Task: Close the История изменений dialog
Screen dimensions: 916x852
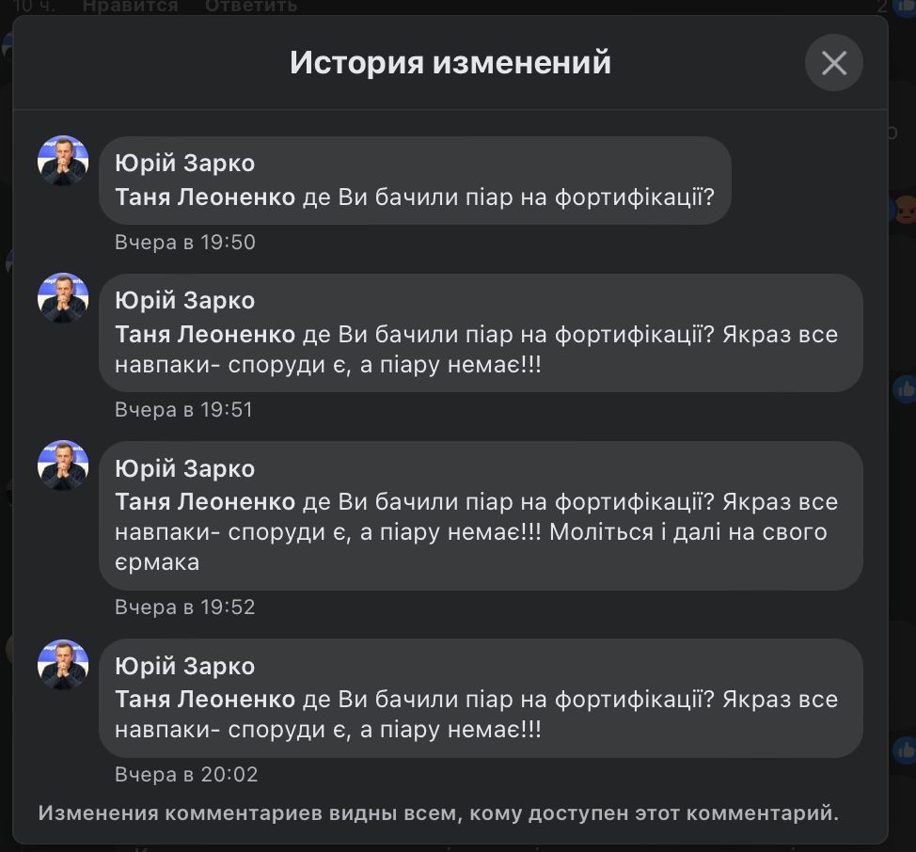Action: click(x=833, y=62)
